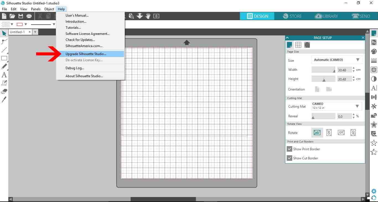Viewport: 378px width, 202px height.
Task: Pick the Line drawing tool
Action: coord(4,50)
